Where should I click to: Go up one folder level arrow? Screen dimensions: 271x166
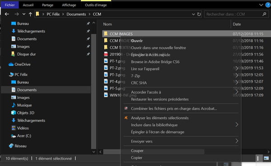(30, 14)
